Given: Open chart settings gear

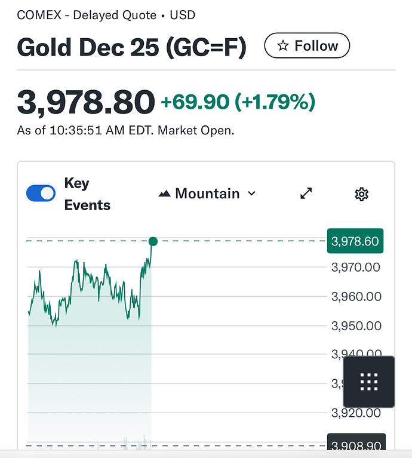Looking at the screenshot, I should pyautogui.click(x=361, y=193).
